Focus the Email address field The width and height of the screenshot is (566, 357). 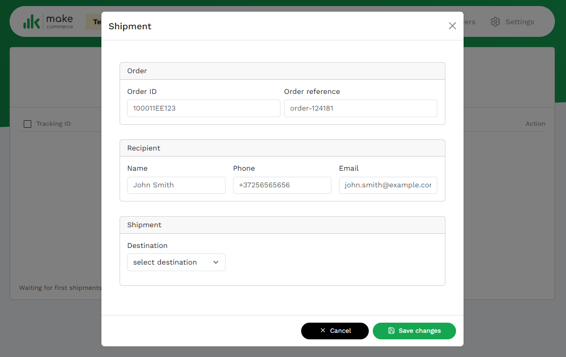tap(388, 185)
